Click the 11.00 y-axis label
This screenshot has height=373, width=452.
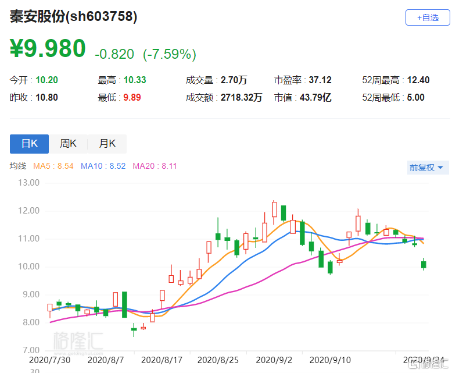point(28,239)
